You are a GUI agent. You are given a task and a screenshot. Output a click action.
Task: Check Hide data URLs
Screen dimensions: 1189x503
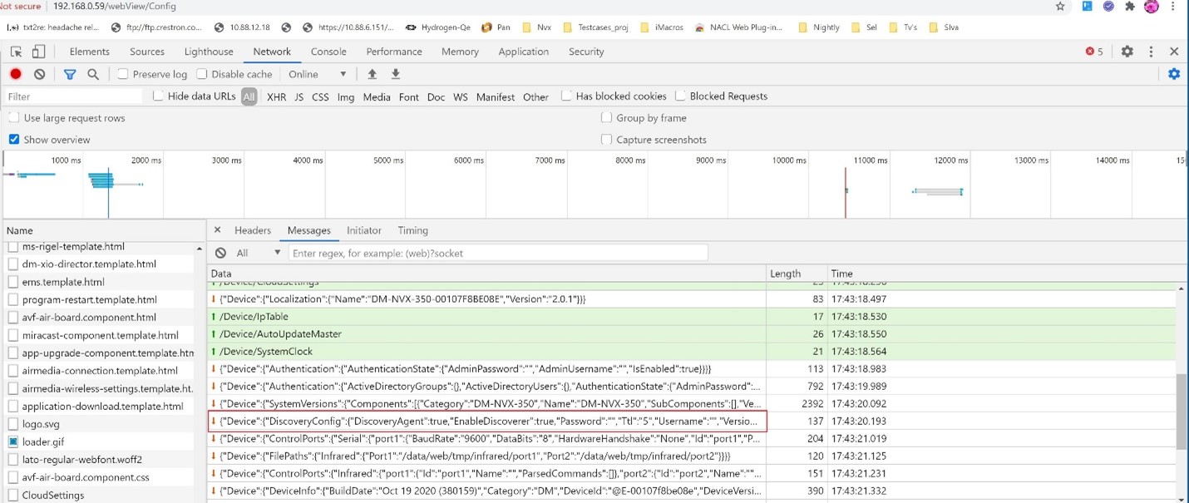158,96
